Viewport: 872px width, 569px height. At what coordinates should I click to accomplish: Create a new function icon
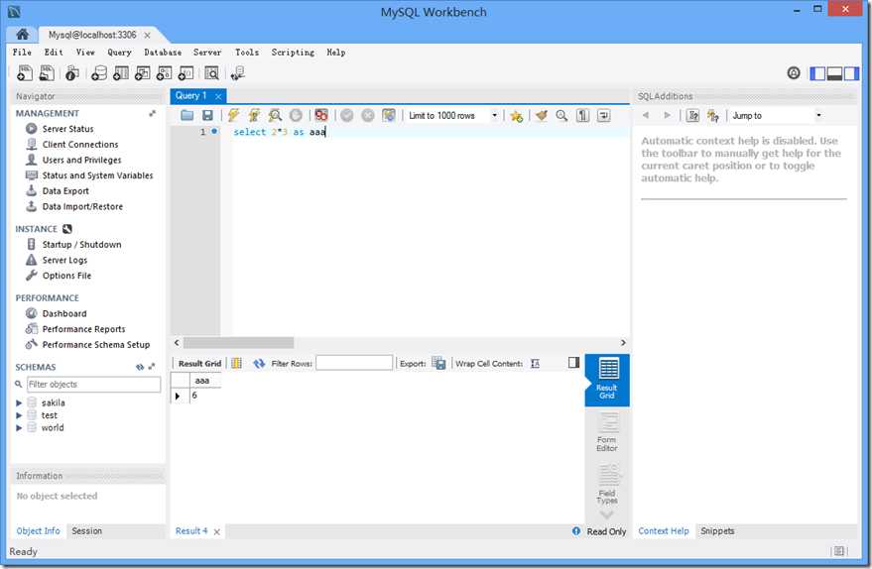(186, 72)
